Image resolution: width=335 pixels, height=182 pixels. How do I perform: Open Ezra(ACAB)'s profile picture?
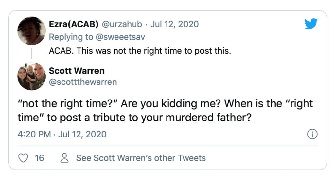(x=31, y=31)
